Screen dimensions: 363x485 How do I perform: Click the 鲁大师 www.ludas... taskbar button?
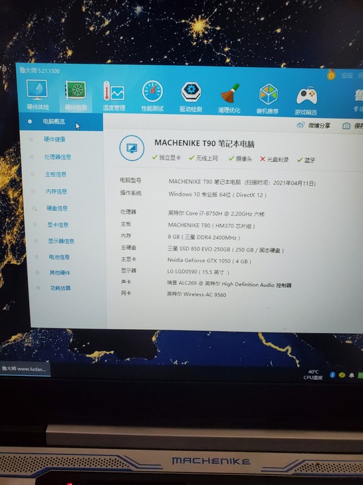click(25, 369)
